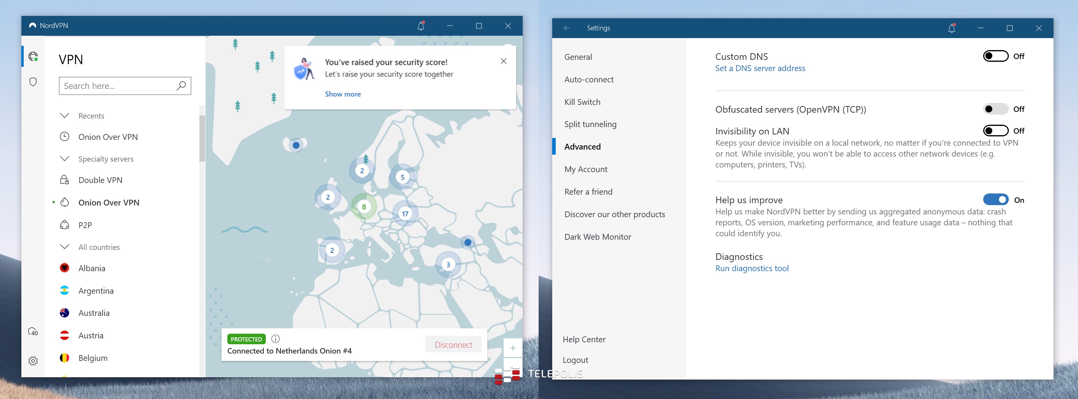
Task: Click the settings gear in NordVPN sidebar
Action: [x=33, y=361]
